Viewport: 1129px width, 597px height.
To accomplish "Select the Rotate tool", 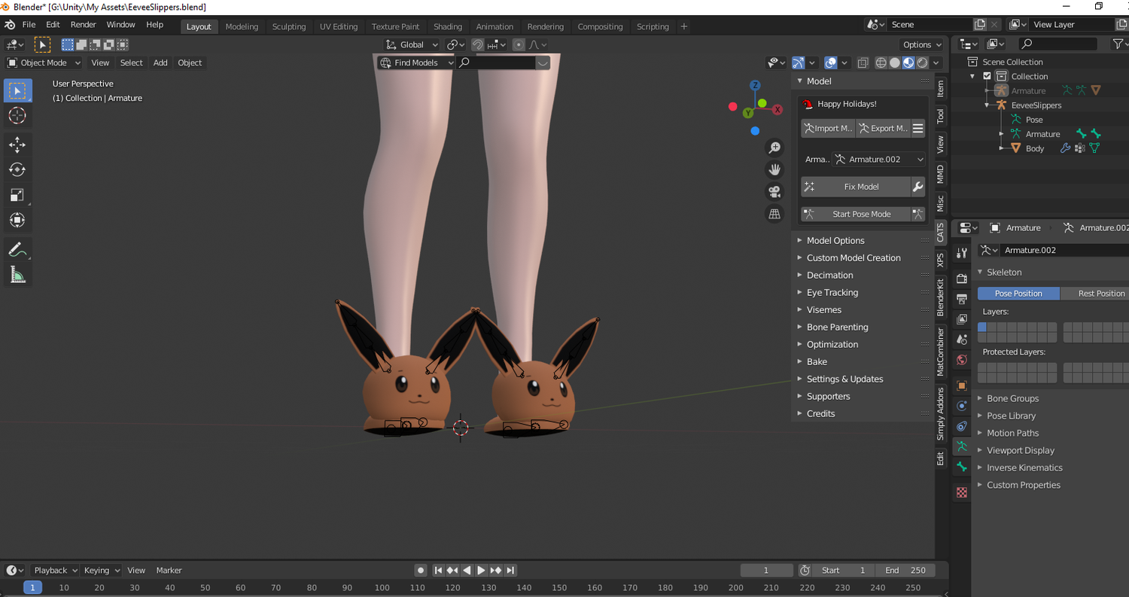I will 17,169.
